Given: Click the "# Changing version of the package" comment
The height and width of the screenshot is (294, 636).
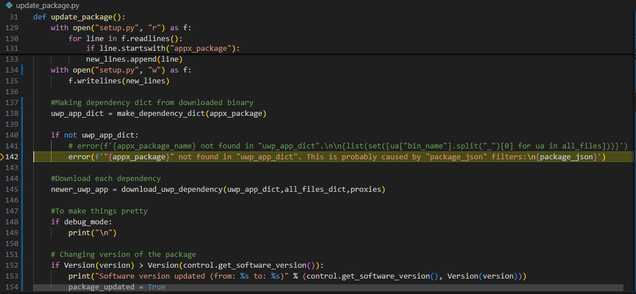Looking at the screenshot, I should (123, 254).
